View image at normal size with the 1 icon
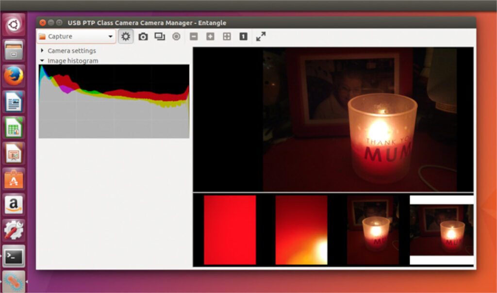 [243, 36]
